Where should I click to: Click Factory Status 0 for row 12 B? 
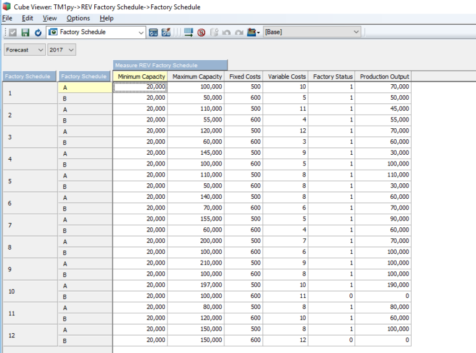(x=332, y=340)
